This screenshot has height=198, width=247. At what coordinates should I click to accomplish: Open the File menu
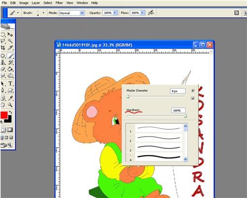(x=4, y=3)
